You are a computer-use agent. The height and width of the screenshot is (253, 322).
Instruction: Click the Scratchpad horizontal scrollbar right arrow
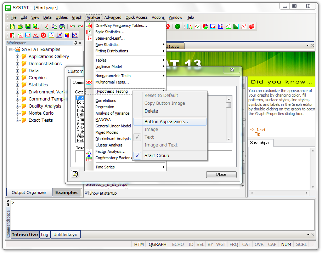(x=307, y=193)
